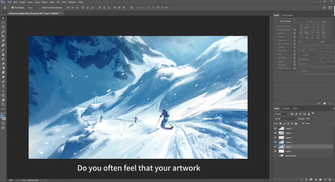Select the Pen tool
The image size is (335, 182).
click(3, 82)
